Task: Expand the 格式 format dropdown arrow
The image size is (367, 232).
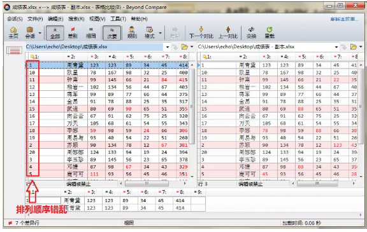Action: click(161, 33)
